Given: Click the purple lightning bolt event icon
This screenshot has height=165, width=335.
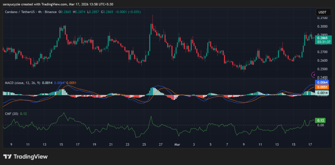Looking at the screenshot, I should 314,75.
